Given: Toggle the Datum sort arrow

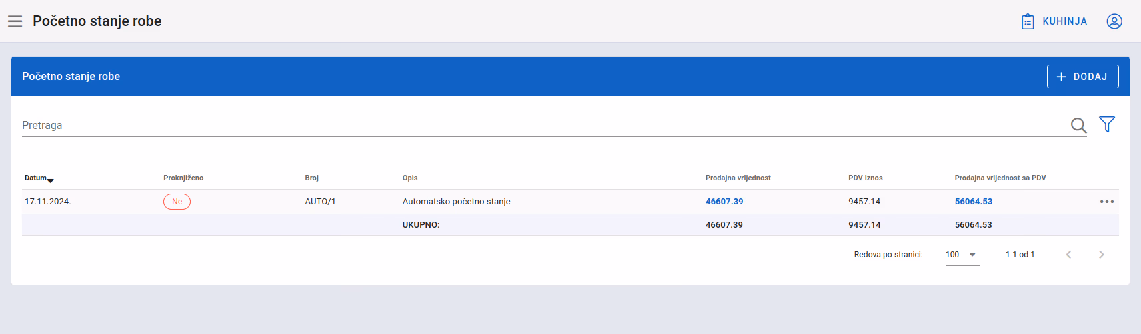Looking at the screenshot, I should [51, 180].
